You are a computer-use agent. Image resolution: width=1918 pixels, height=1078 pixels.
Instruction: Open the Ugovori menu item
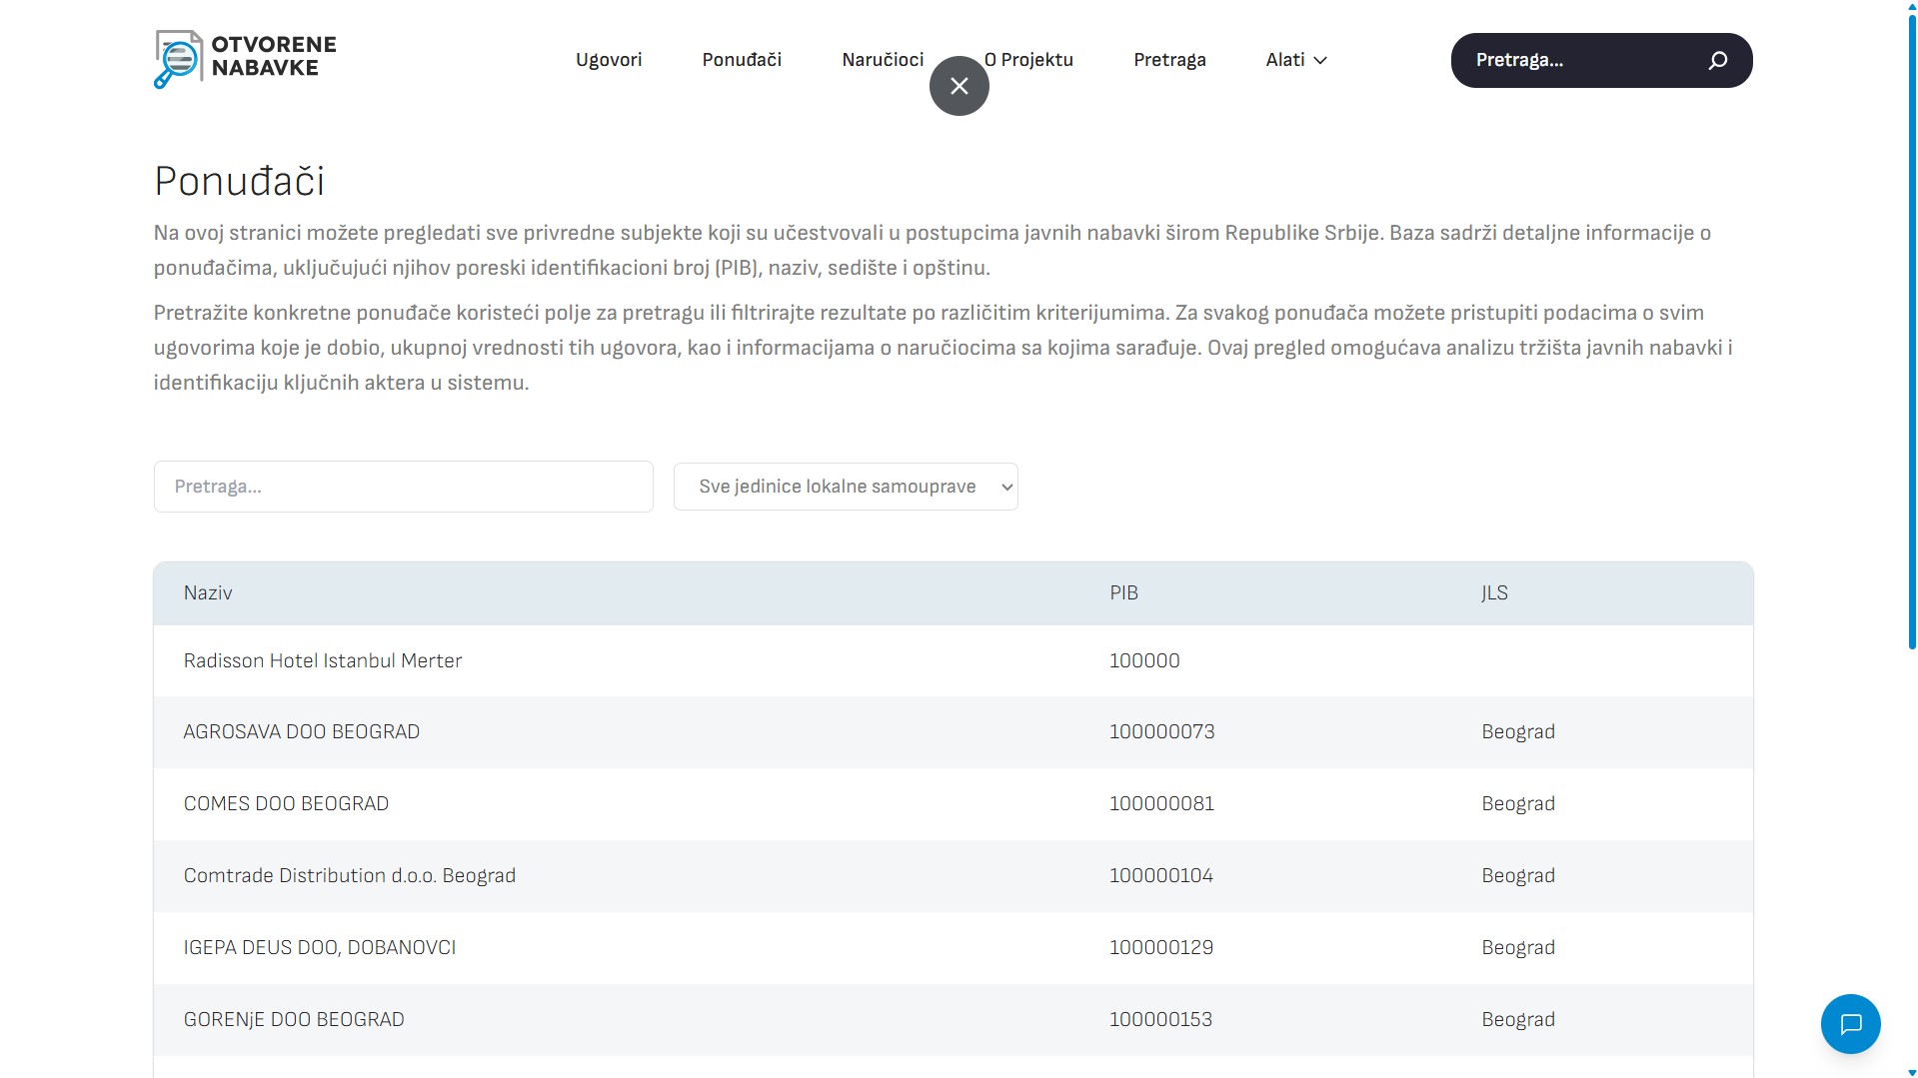(609, 60)
